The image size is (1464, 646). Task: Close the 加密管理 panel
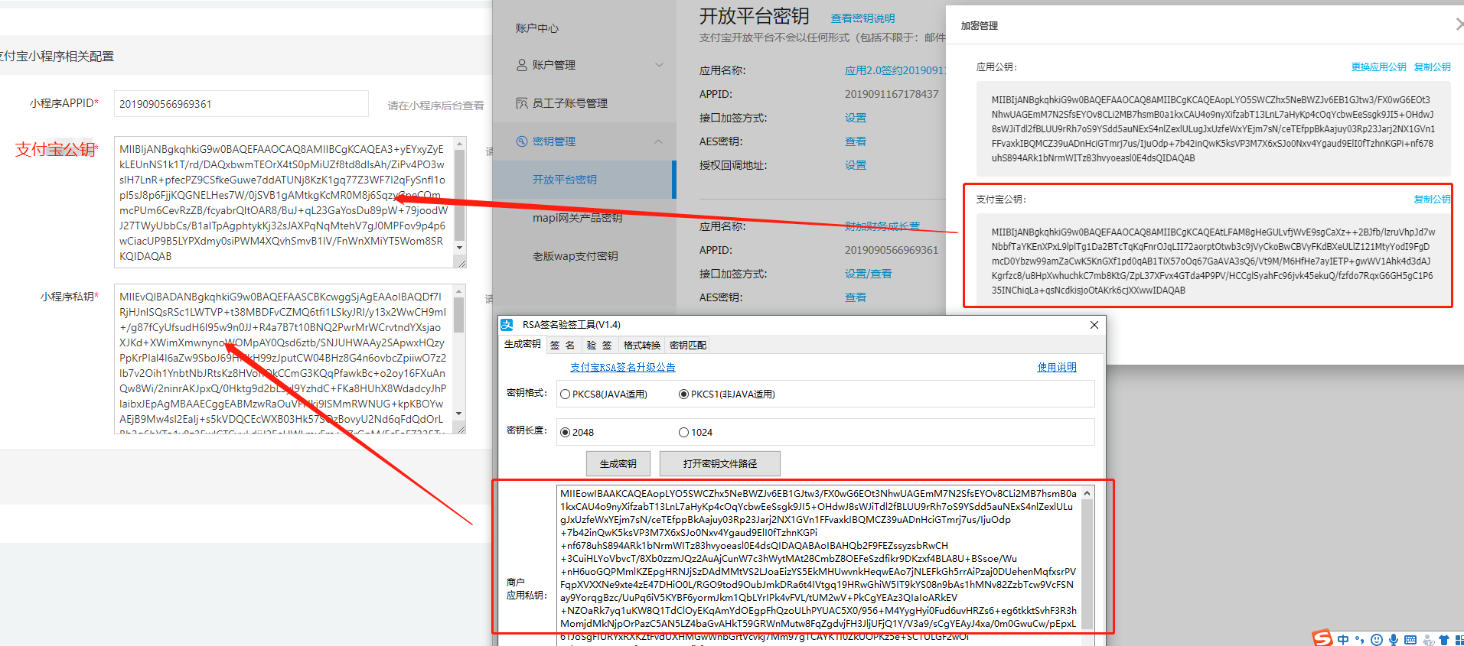[x=1459, y=25]
